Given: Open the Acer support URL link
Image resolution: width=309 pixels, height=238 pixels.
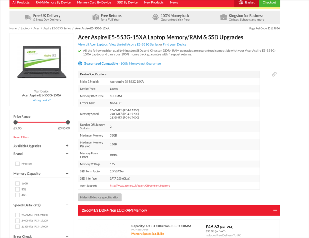Looking at the screenshot, I should coord(140,186).
